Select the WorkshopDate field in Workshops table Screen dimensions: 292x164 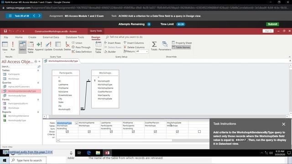(105, 99)
